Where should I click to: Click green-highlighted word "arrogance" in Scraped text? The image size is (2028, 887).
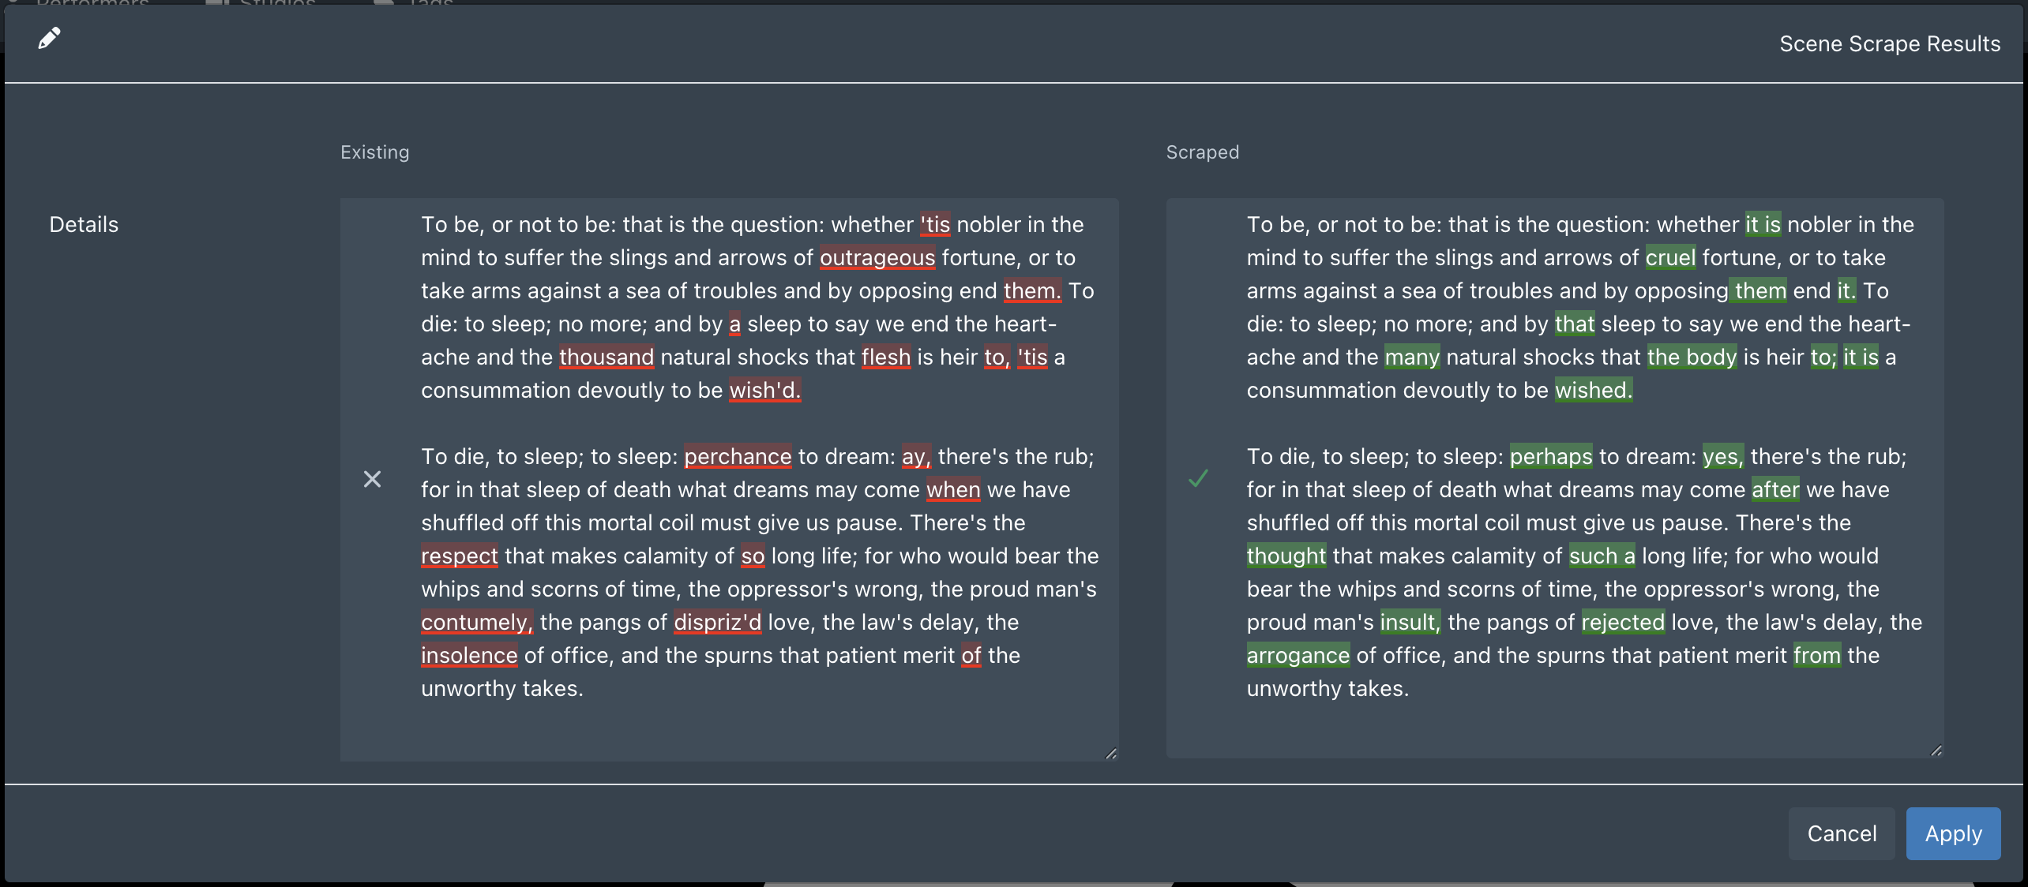1298,656
